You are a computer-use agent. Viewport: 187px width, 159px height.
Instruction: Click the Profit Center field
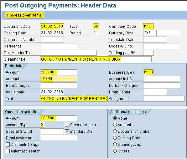click(x=155, y=92)
